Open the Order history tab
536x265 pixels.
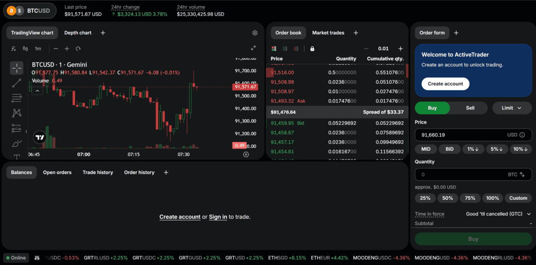pos(139,172)
